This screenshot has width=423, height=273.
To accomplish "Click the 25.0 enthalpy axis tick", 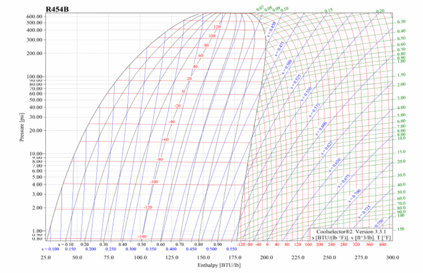I will 46,258.
